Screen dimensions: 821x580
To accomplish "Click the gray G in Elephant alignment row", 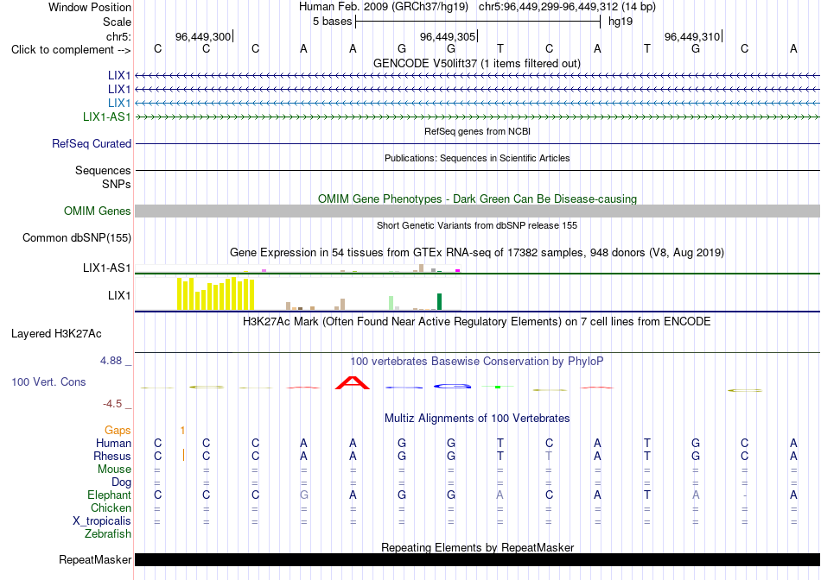I will click(303, 495).
